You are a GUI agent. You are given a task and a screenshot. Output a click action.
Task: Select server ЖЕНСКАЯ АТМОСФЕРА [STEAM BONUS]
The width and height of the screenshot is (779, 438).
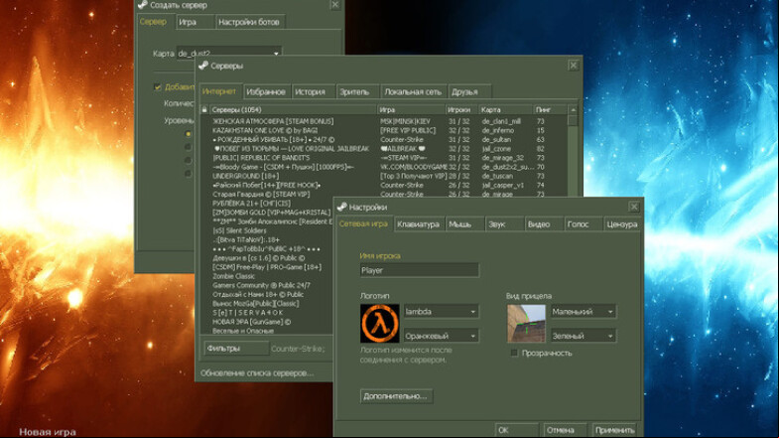tap(273, 121)
